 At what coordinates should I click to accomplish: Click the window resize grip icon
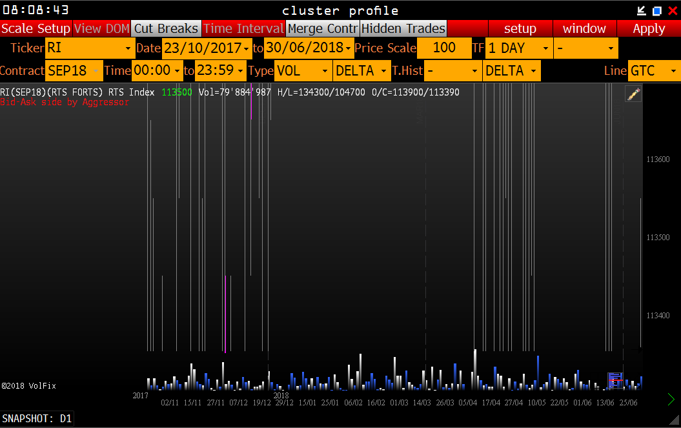tap(675, 420)
